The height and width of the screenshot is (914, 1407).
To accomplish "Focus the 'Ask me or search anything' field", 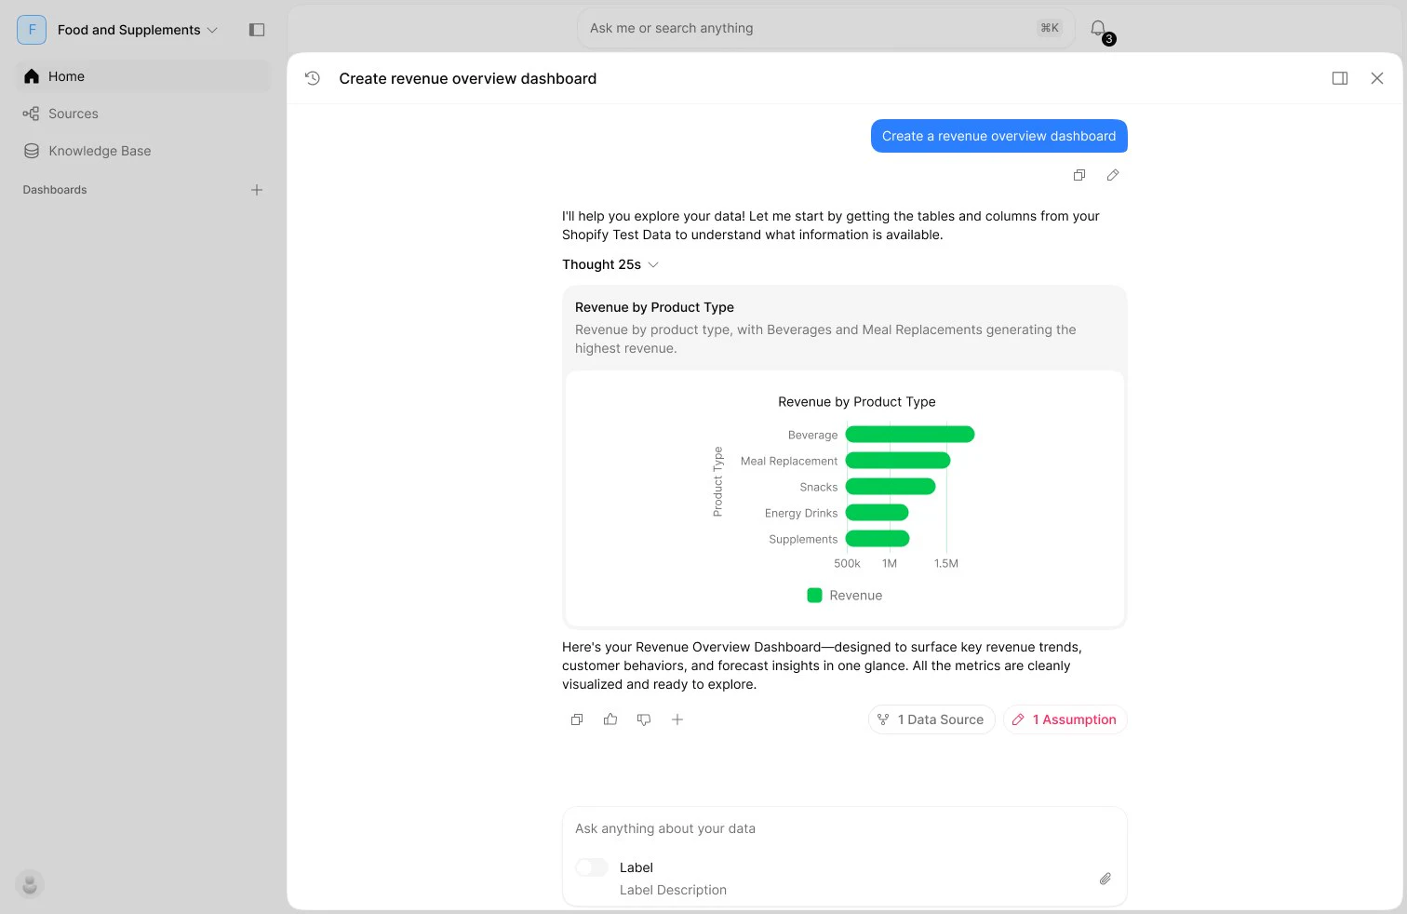I will tap(826, 29).
